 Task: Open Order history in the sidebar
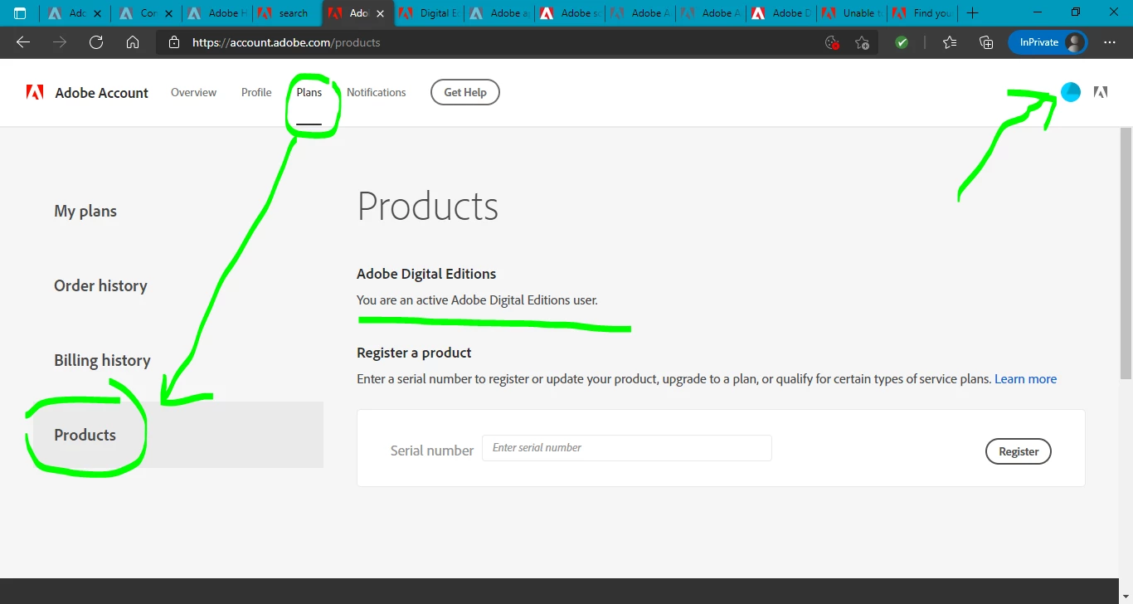pos(100,285)
